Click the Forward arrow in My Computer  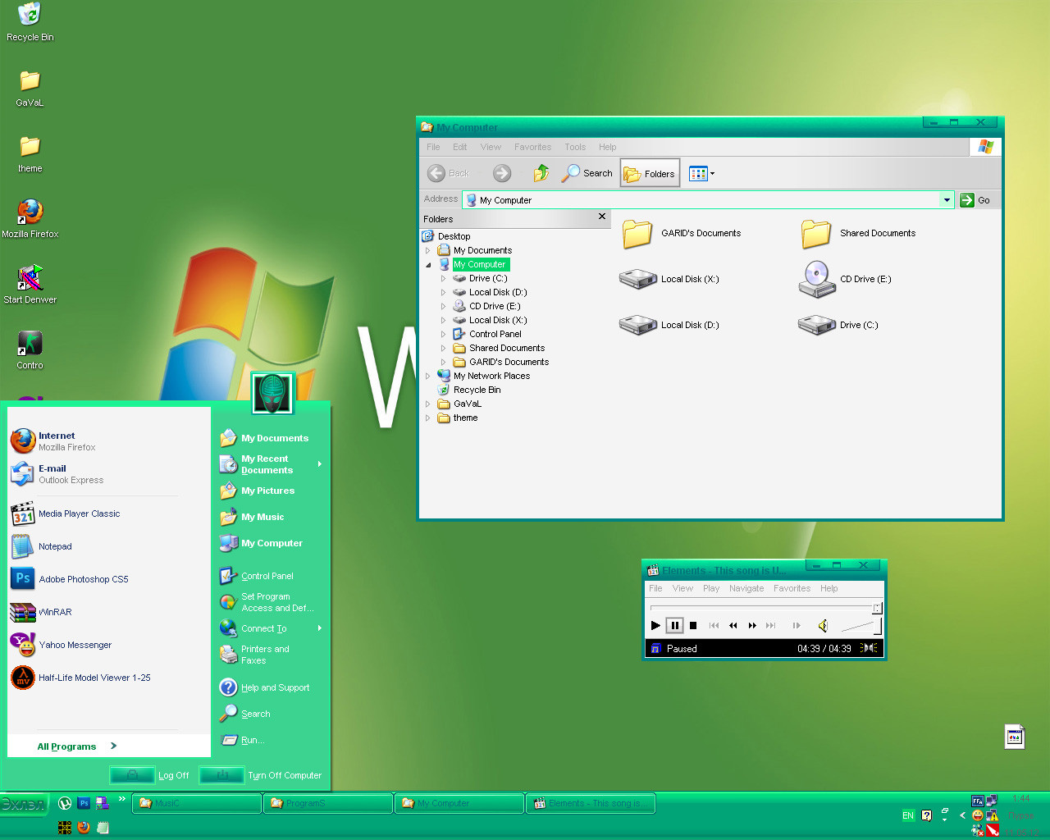(x=502, y=173)
